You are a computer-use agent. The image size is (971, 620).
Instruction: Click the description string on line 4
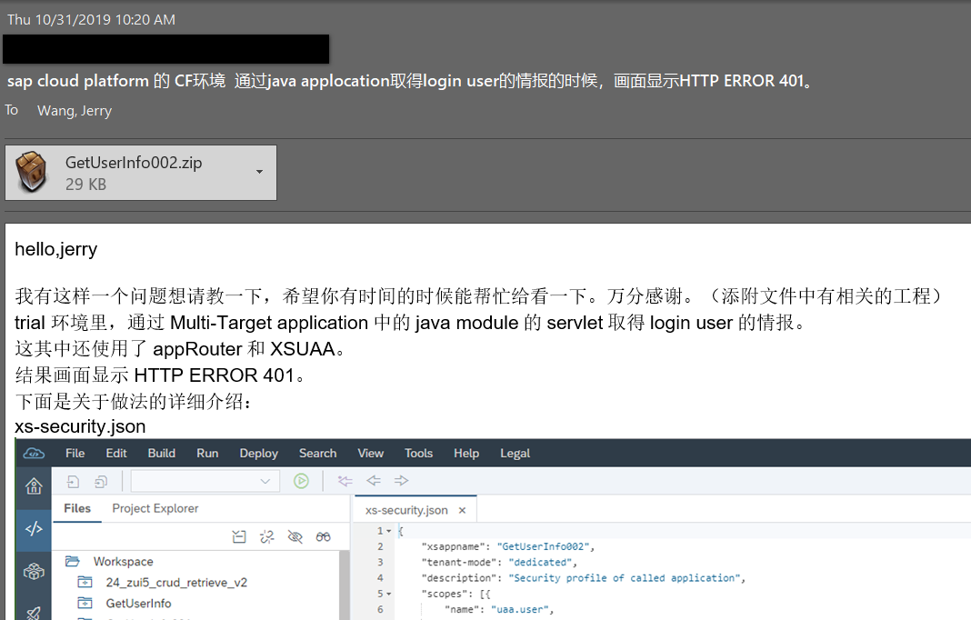(x=626, y=578)
